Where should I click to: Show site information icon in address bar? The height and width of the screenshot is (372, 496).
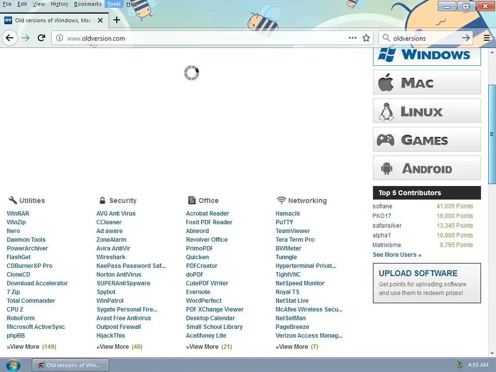[x=59, y=38]
